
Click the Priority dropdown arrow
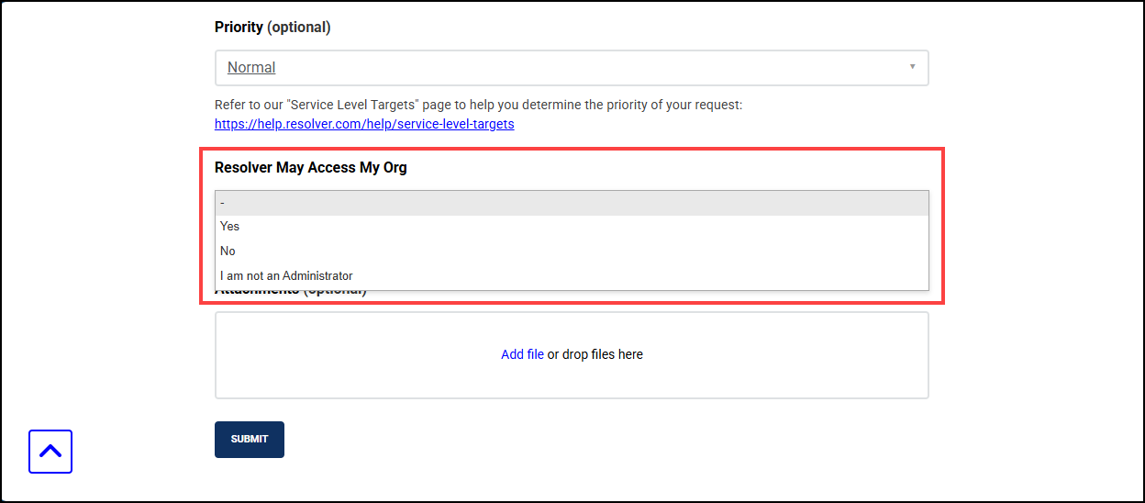click(912, 67)
